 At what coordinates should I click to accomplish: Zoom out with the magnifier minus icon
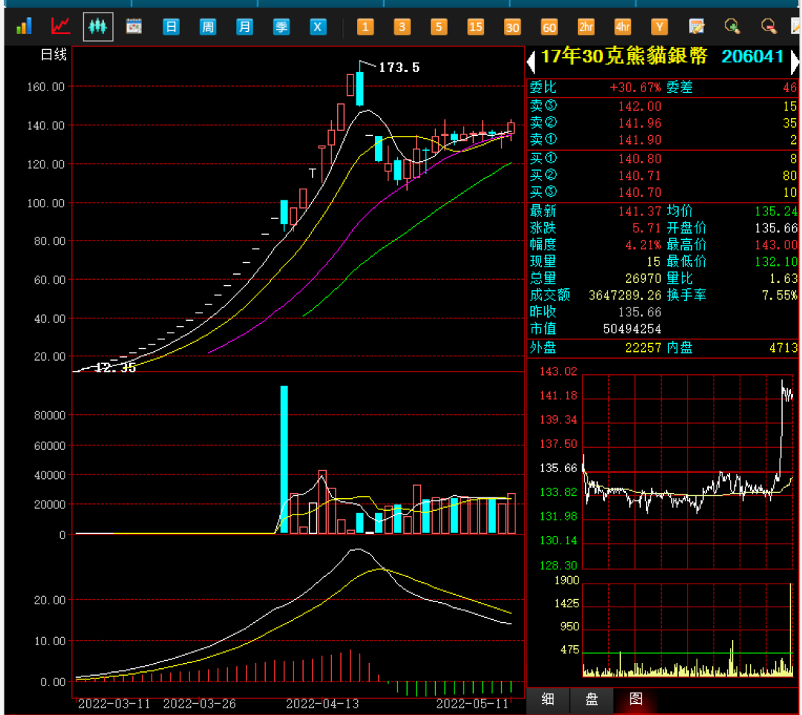pos(769,27)
